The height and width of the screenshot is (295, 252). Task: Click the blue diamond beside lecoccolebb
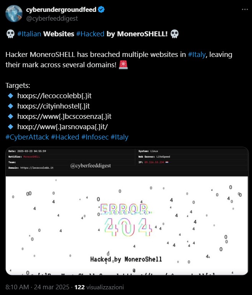click(x=10, y=96)
